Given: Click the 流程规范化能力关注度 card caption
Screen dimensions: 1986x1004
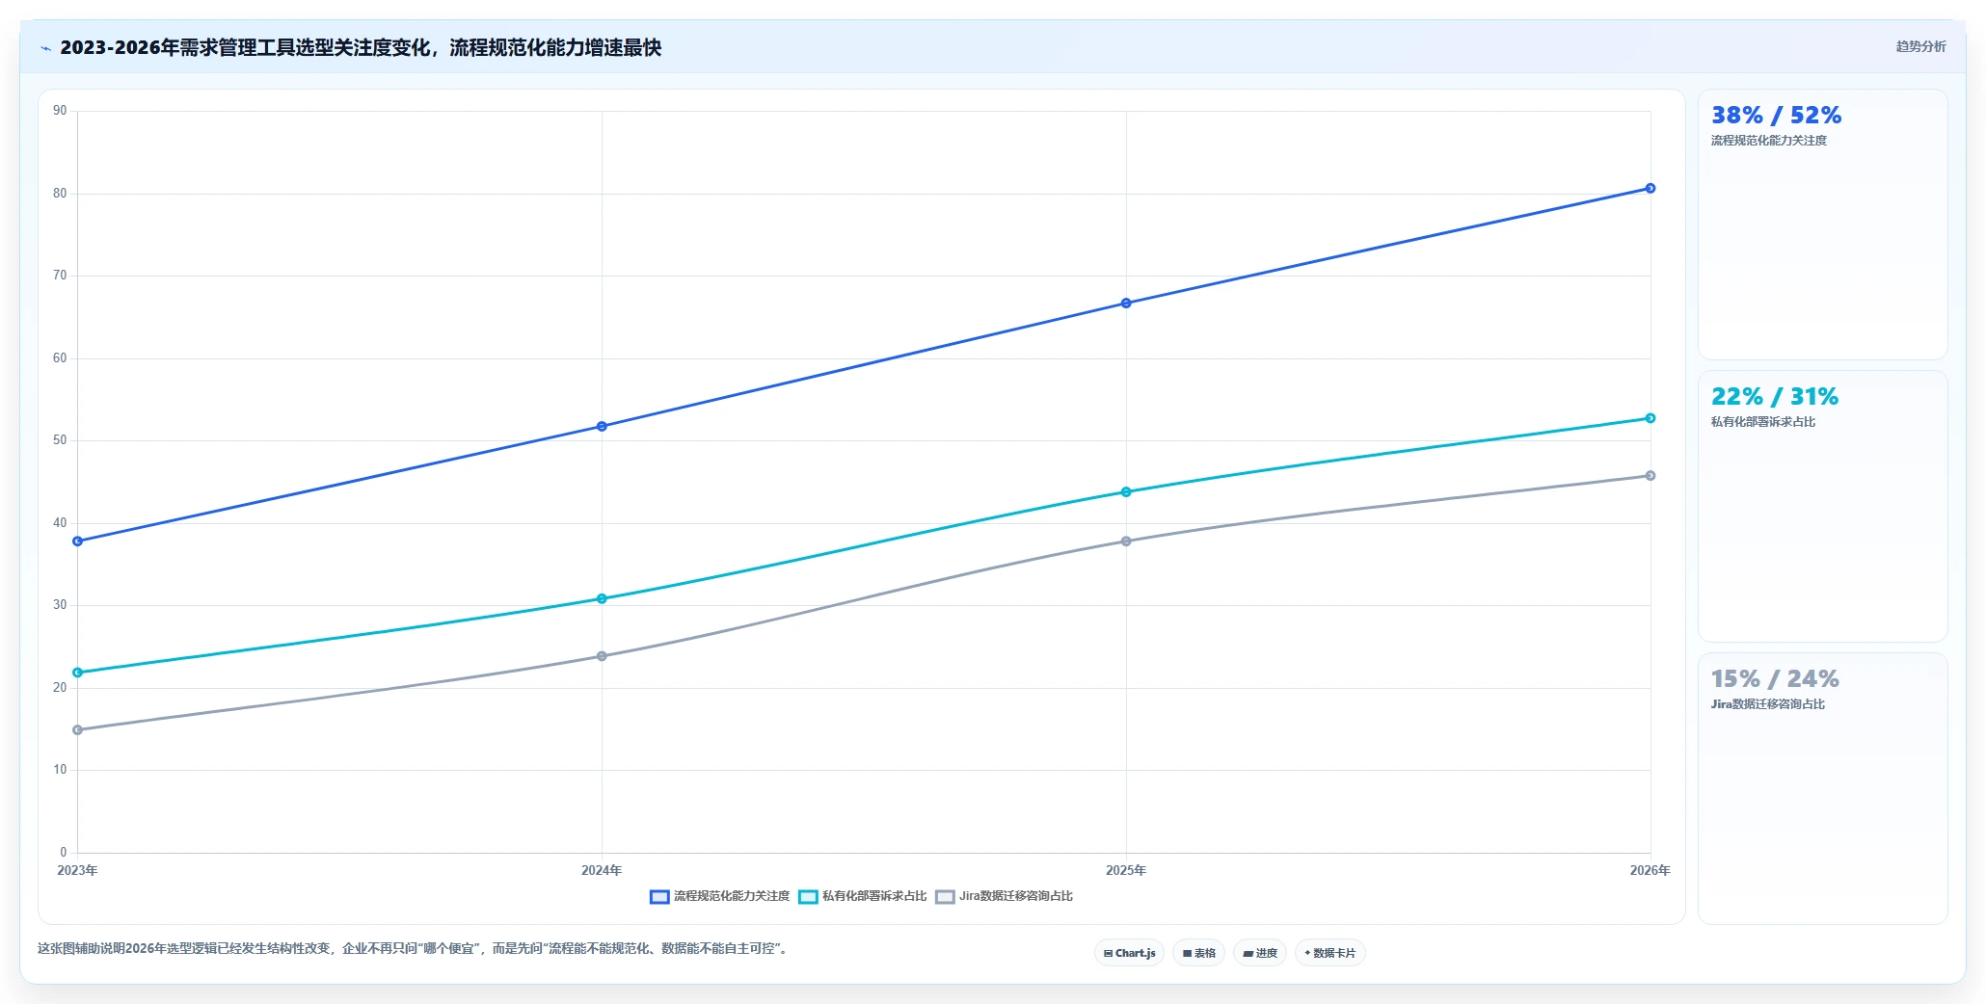Looking at the screenshot, I should point(1769,141).
